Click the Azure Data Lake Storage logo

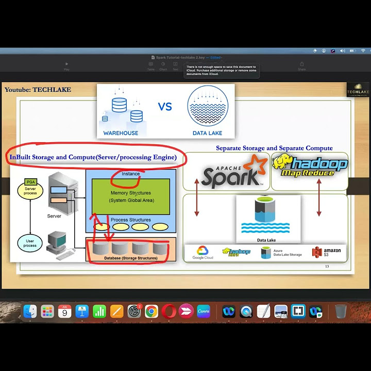coord(281,252)
